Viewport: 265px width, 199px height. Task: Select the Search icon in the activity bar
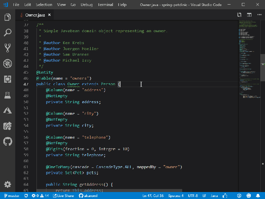(x=7, y=32)
